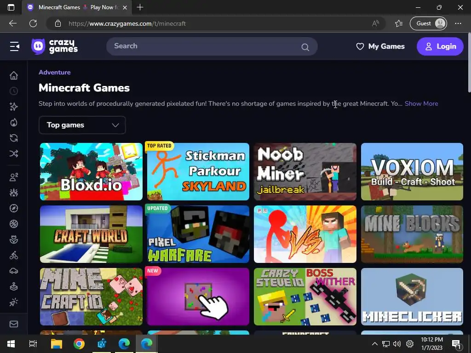Open the NEW purple clicker game thumbnail

pos(198,297)
